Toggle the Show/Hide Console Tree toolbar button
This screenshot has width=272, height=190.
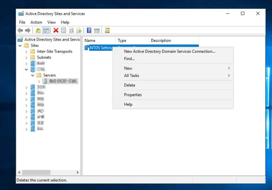point(46,30)
